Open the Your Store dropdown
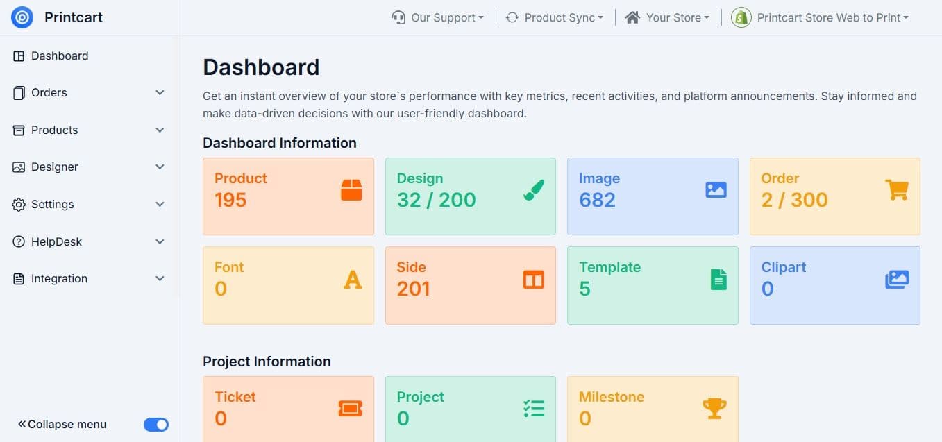 click(x=667, y=17)
